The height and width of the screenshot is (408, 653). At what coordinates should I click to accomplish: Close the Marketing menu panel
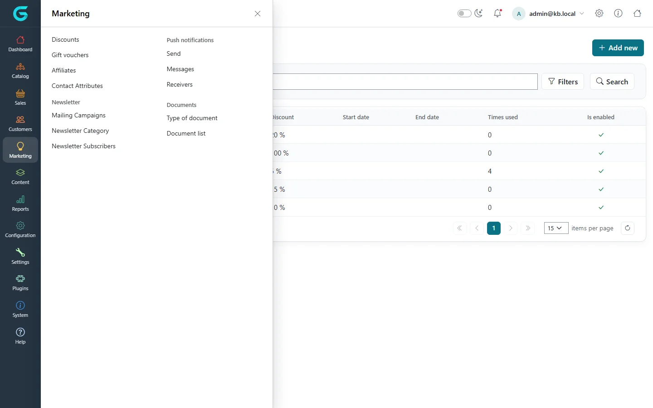258,14
